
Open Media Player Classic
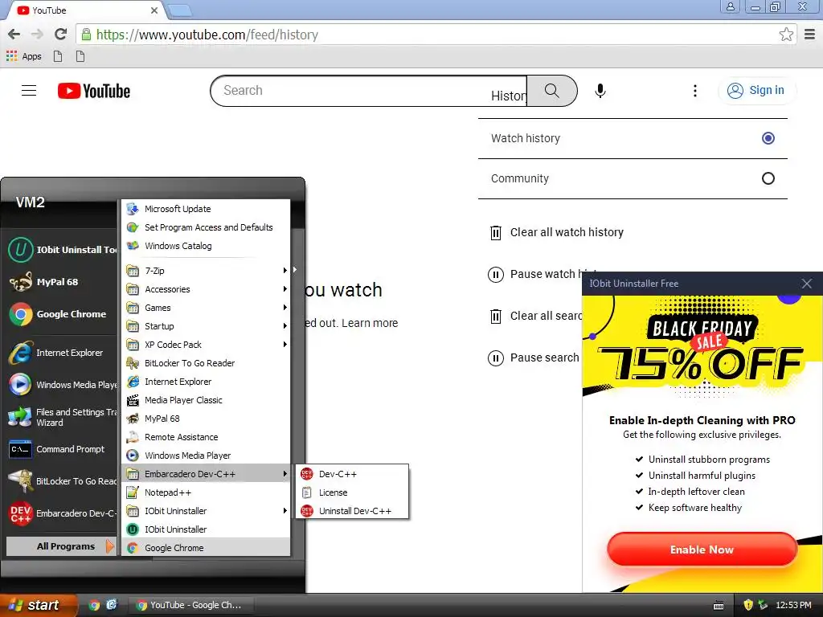pos(206,400)
